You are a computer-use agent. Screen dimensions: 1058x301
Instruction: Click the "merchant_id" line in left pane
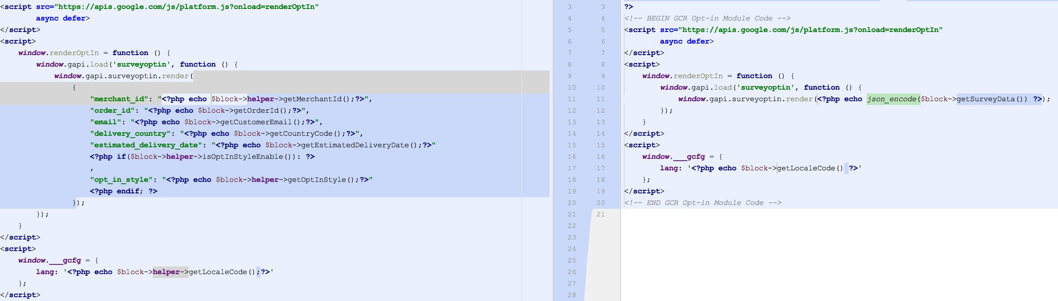[x=231, y=99]
